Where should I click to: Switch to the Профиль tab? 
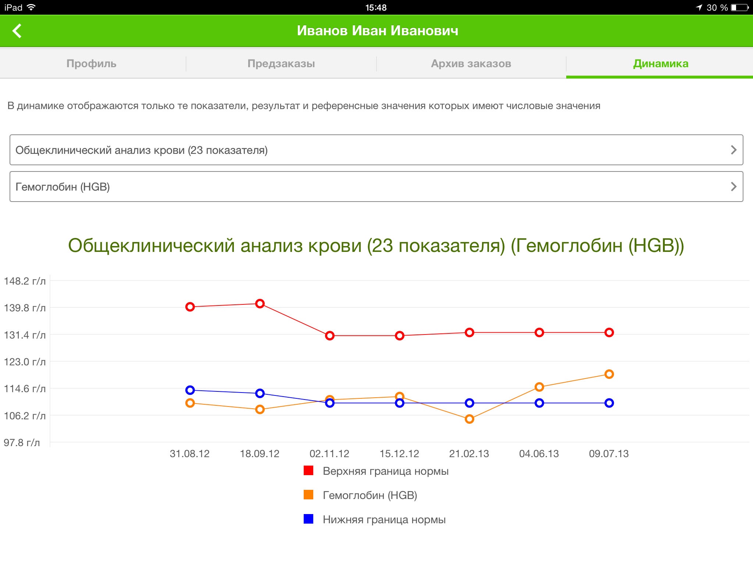coord(92,64)
